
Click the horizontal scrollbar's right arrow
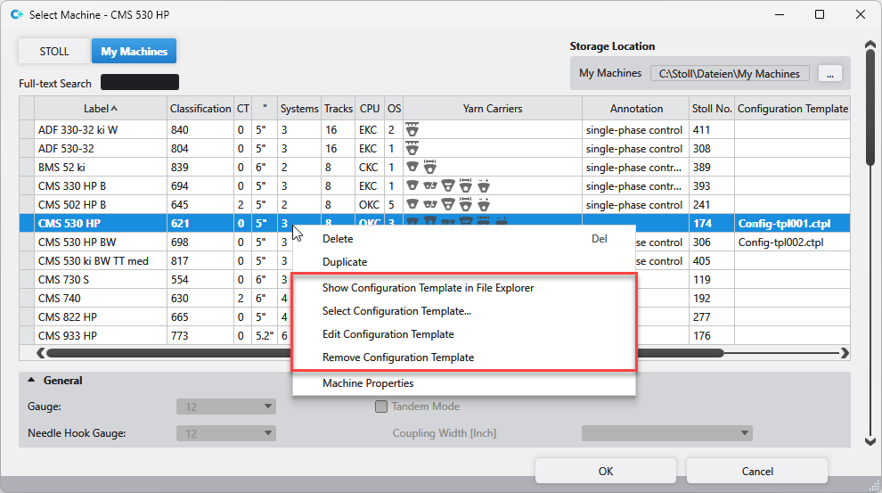pyautogui.click(x=845, y=353)
